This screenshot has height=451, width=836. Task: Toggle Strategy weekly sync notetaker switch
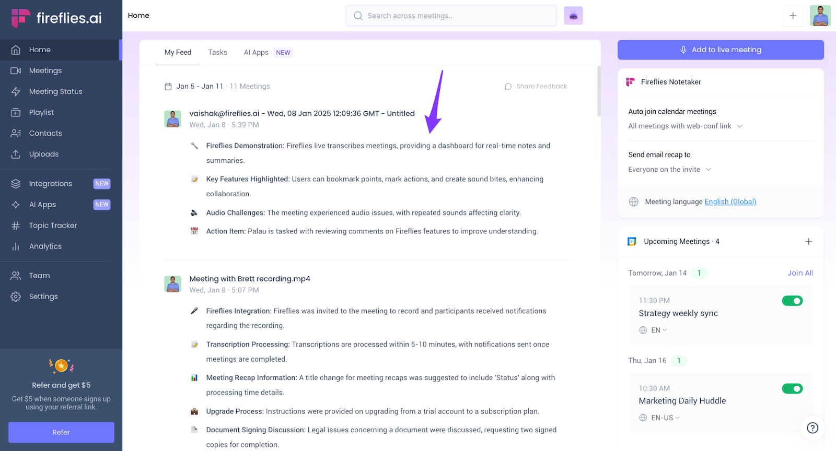click(792, 301)
